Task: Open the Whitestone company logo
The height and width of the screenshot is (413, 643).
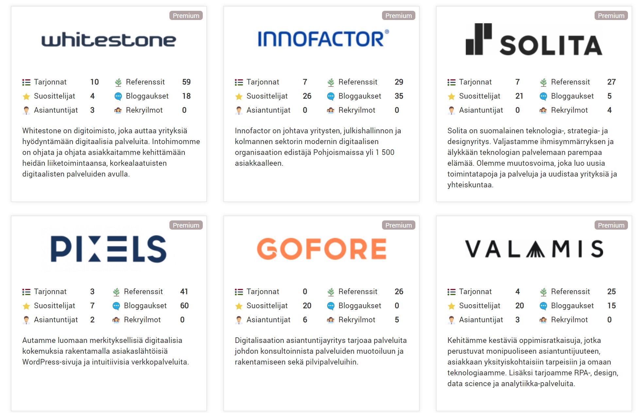Action: [109, 40]
